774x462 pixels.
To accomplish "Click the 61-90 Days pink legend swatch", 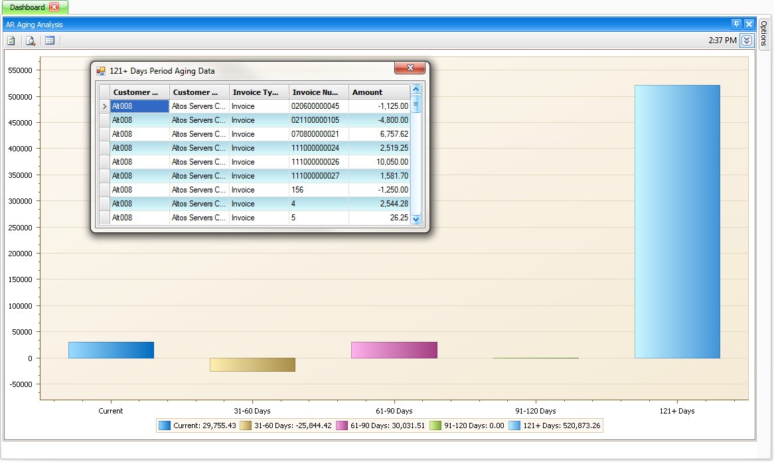I will [x=342, y=426].
